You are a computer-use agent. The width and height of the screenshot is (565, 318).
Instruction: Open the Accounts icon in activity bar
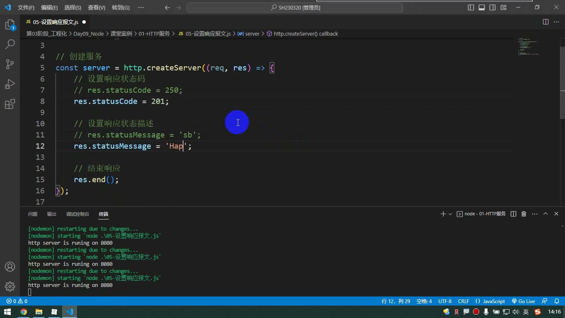(x=10, y=267)
